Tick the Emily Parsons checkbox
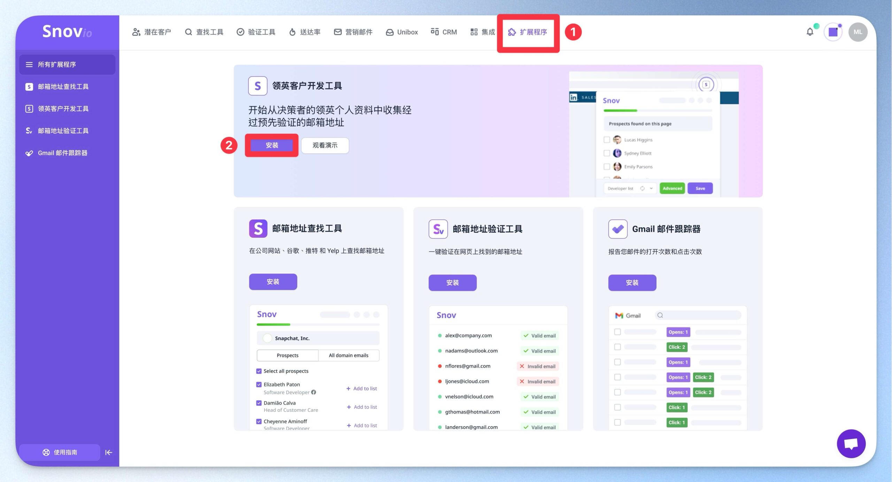This screenshot has width=892, height=482. (x=606, y=167)
